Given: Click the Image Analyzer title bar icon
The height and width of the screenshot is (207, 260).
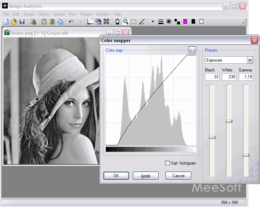Looking at the screenshot, I should [5, 6].
